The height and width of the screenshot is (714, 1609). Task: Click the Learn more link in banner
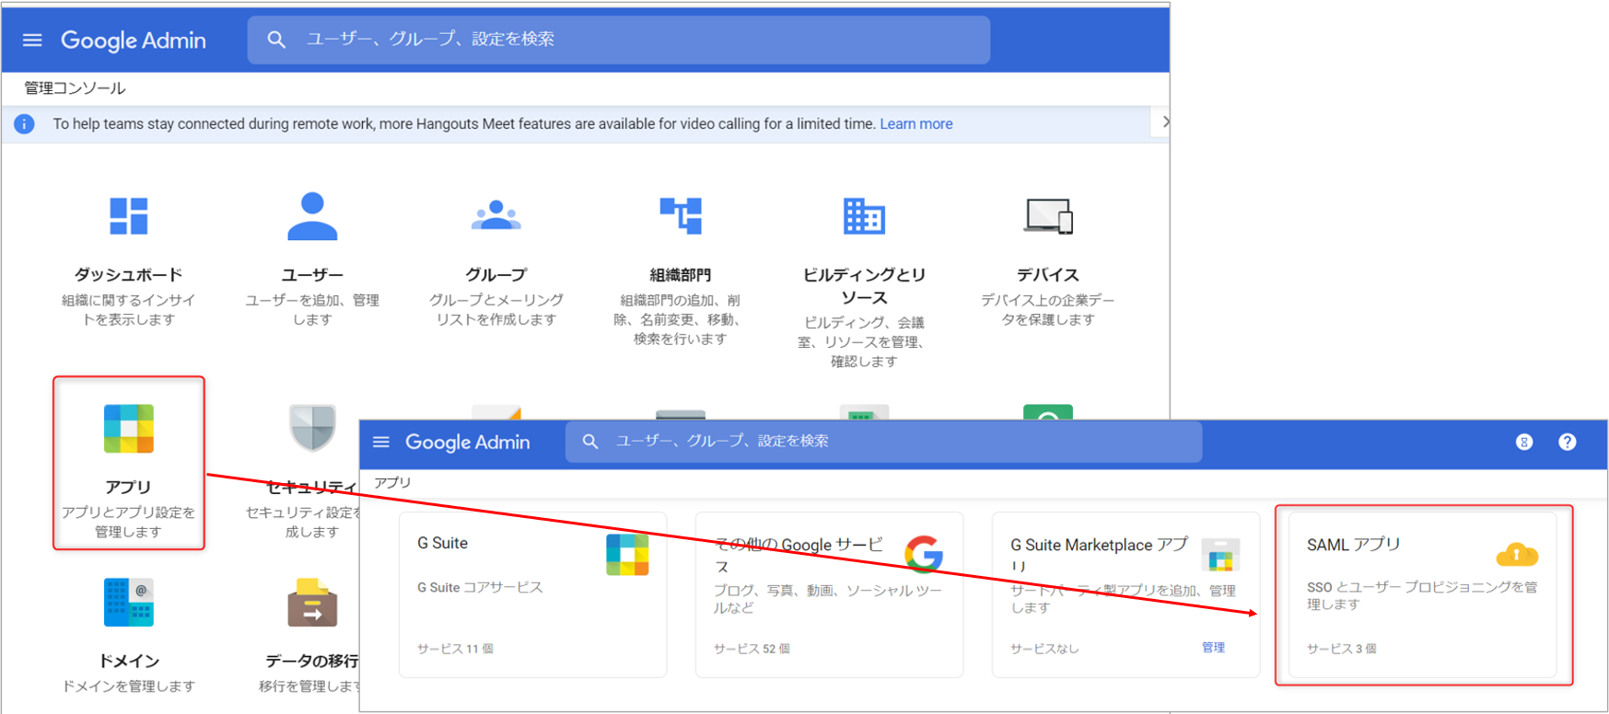(x=915, y=124)
